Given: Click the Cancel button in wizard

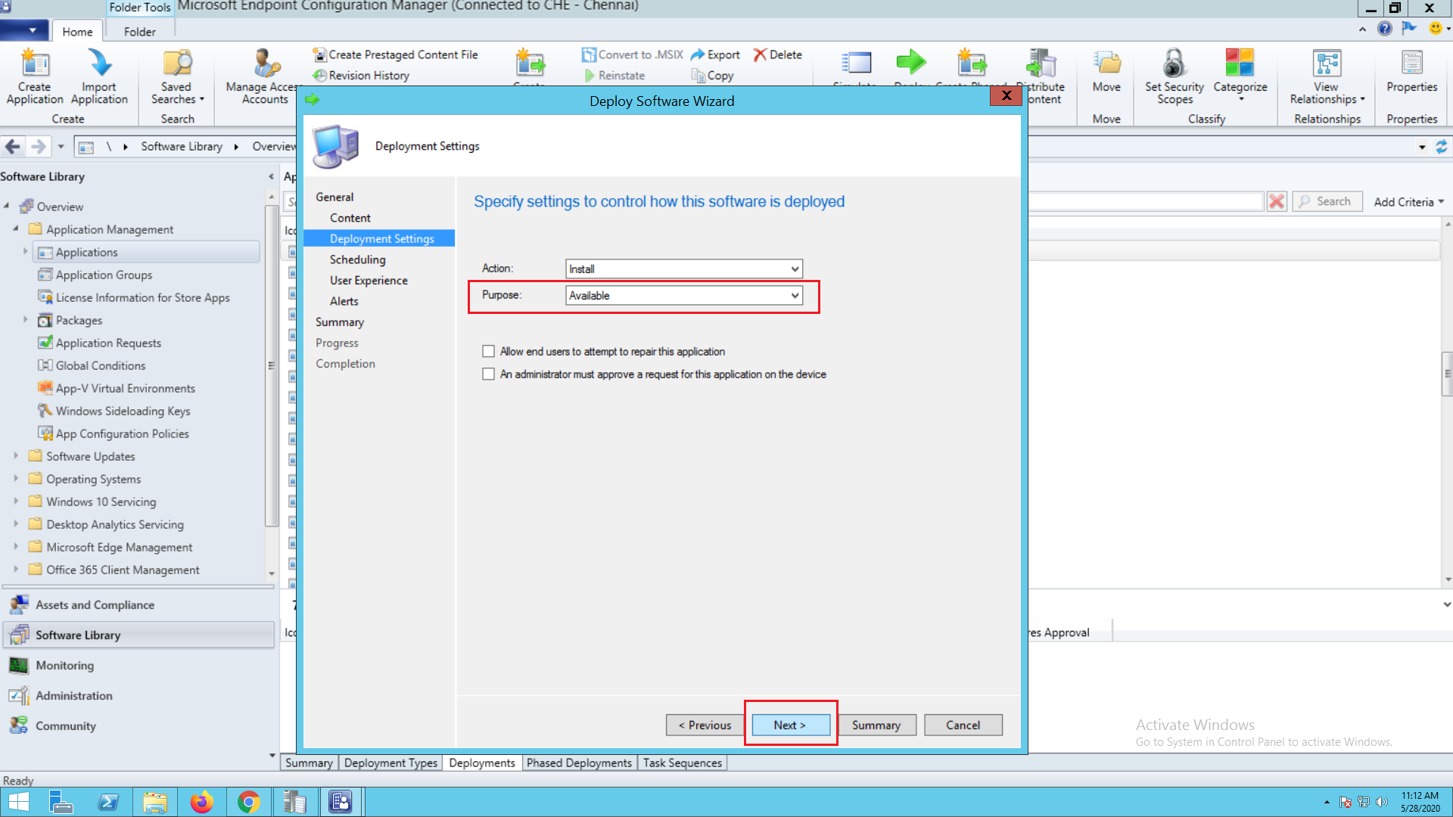Looking at the screenshot, I should [x=963, y=725].
